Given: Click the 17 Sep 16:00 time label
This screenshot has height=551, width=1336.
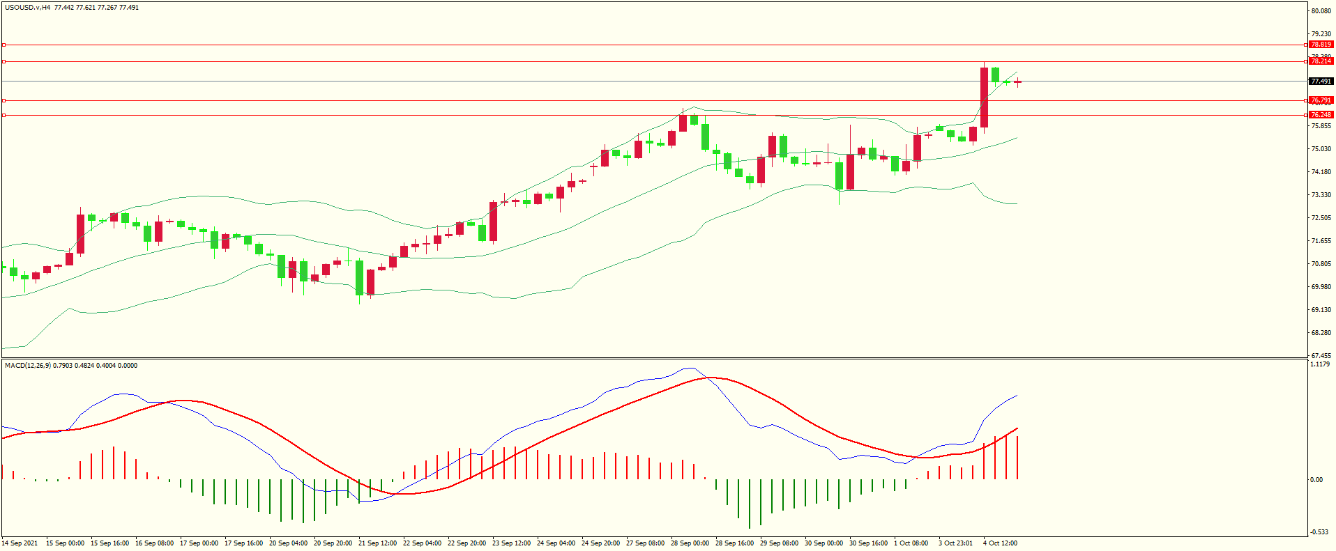Looking at the screenshot, I should tap(244, 543).
